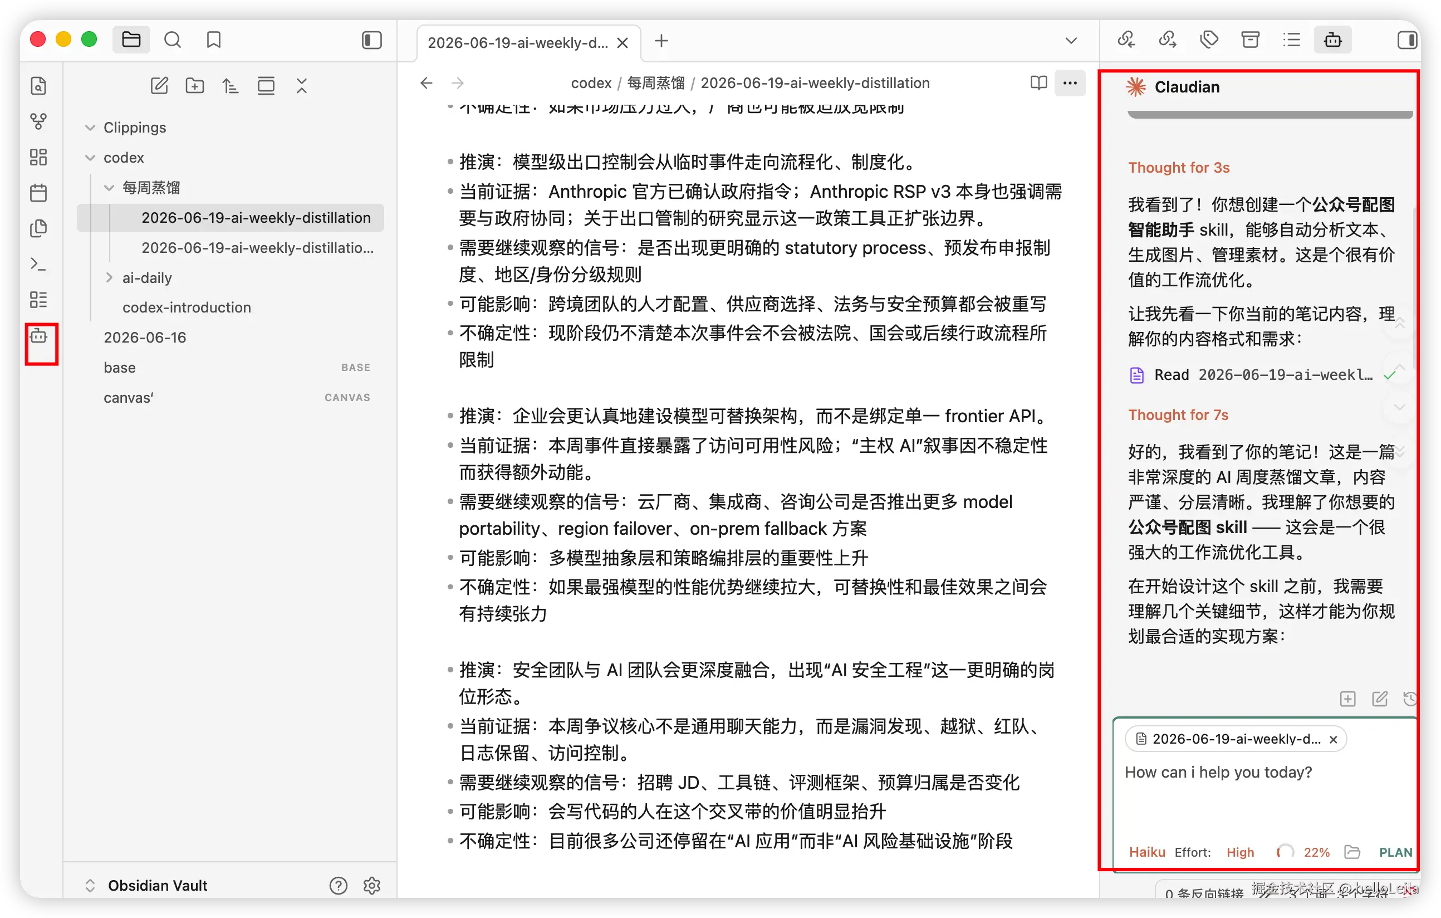Navigate forward in the note history
This screenshot has width=1441, height=918.
point(458,82)
